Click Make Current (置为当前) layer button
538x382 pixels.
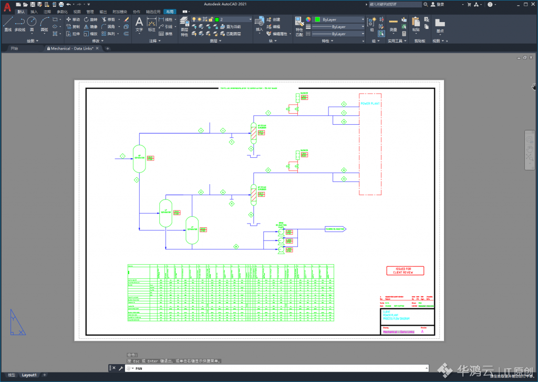point(230,26)
